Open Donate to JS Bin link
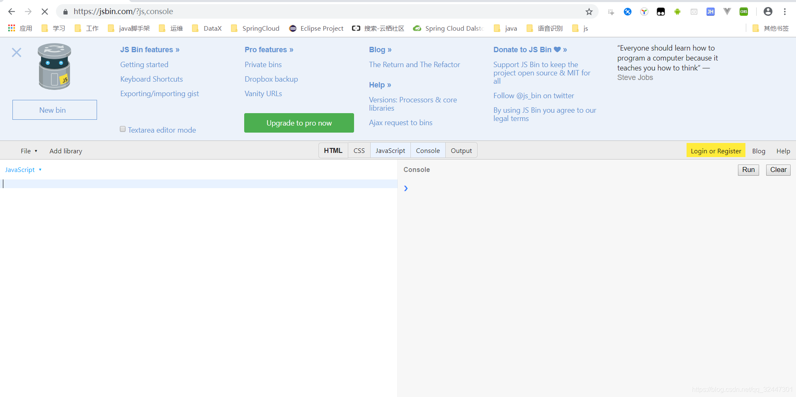The image size is (796, 397). point(530,49)
